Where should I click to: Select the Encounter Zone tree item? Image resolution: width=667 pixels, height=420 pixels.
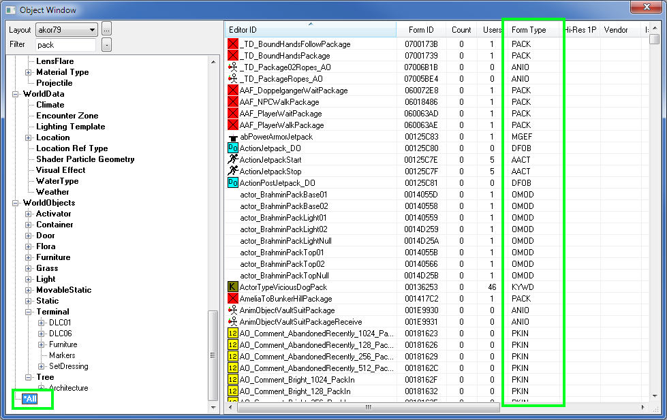67,116
